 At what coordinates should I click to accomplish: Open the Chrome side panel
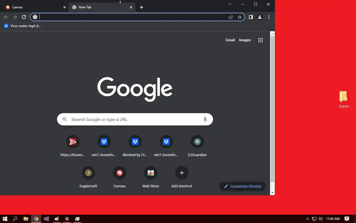click(251, 17)
